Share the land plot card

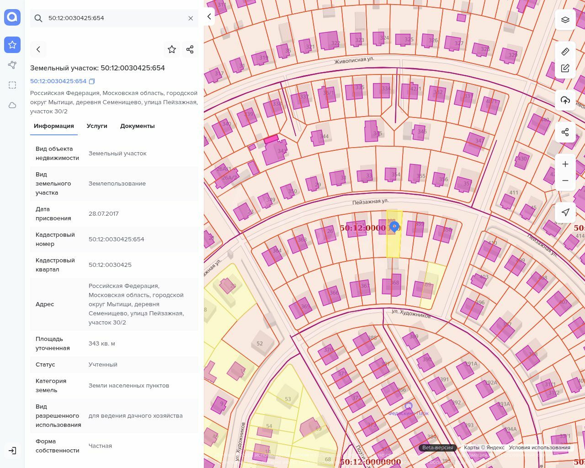tap(190, 49)
